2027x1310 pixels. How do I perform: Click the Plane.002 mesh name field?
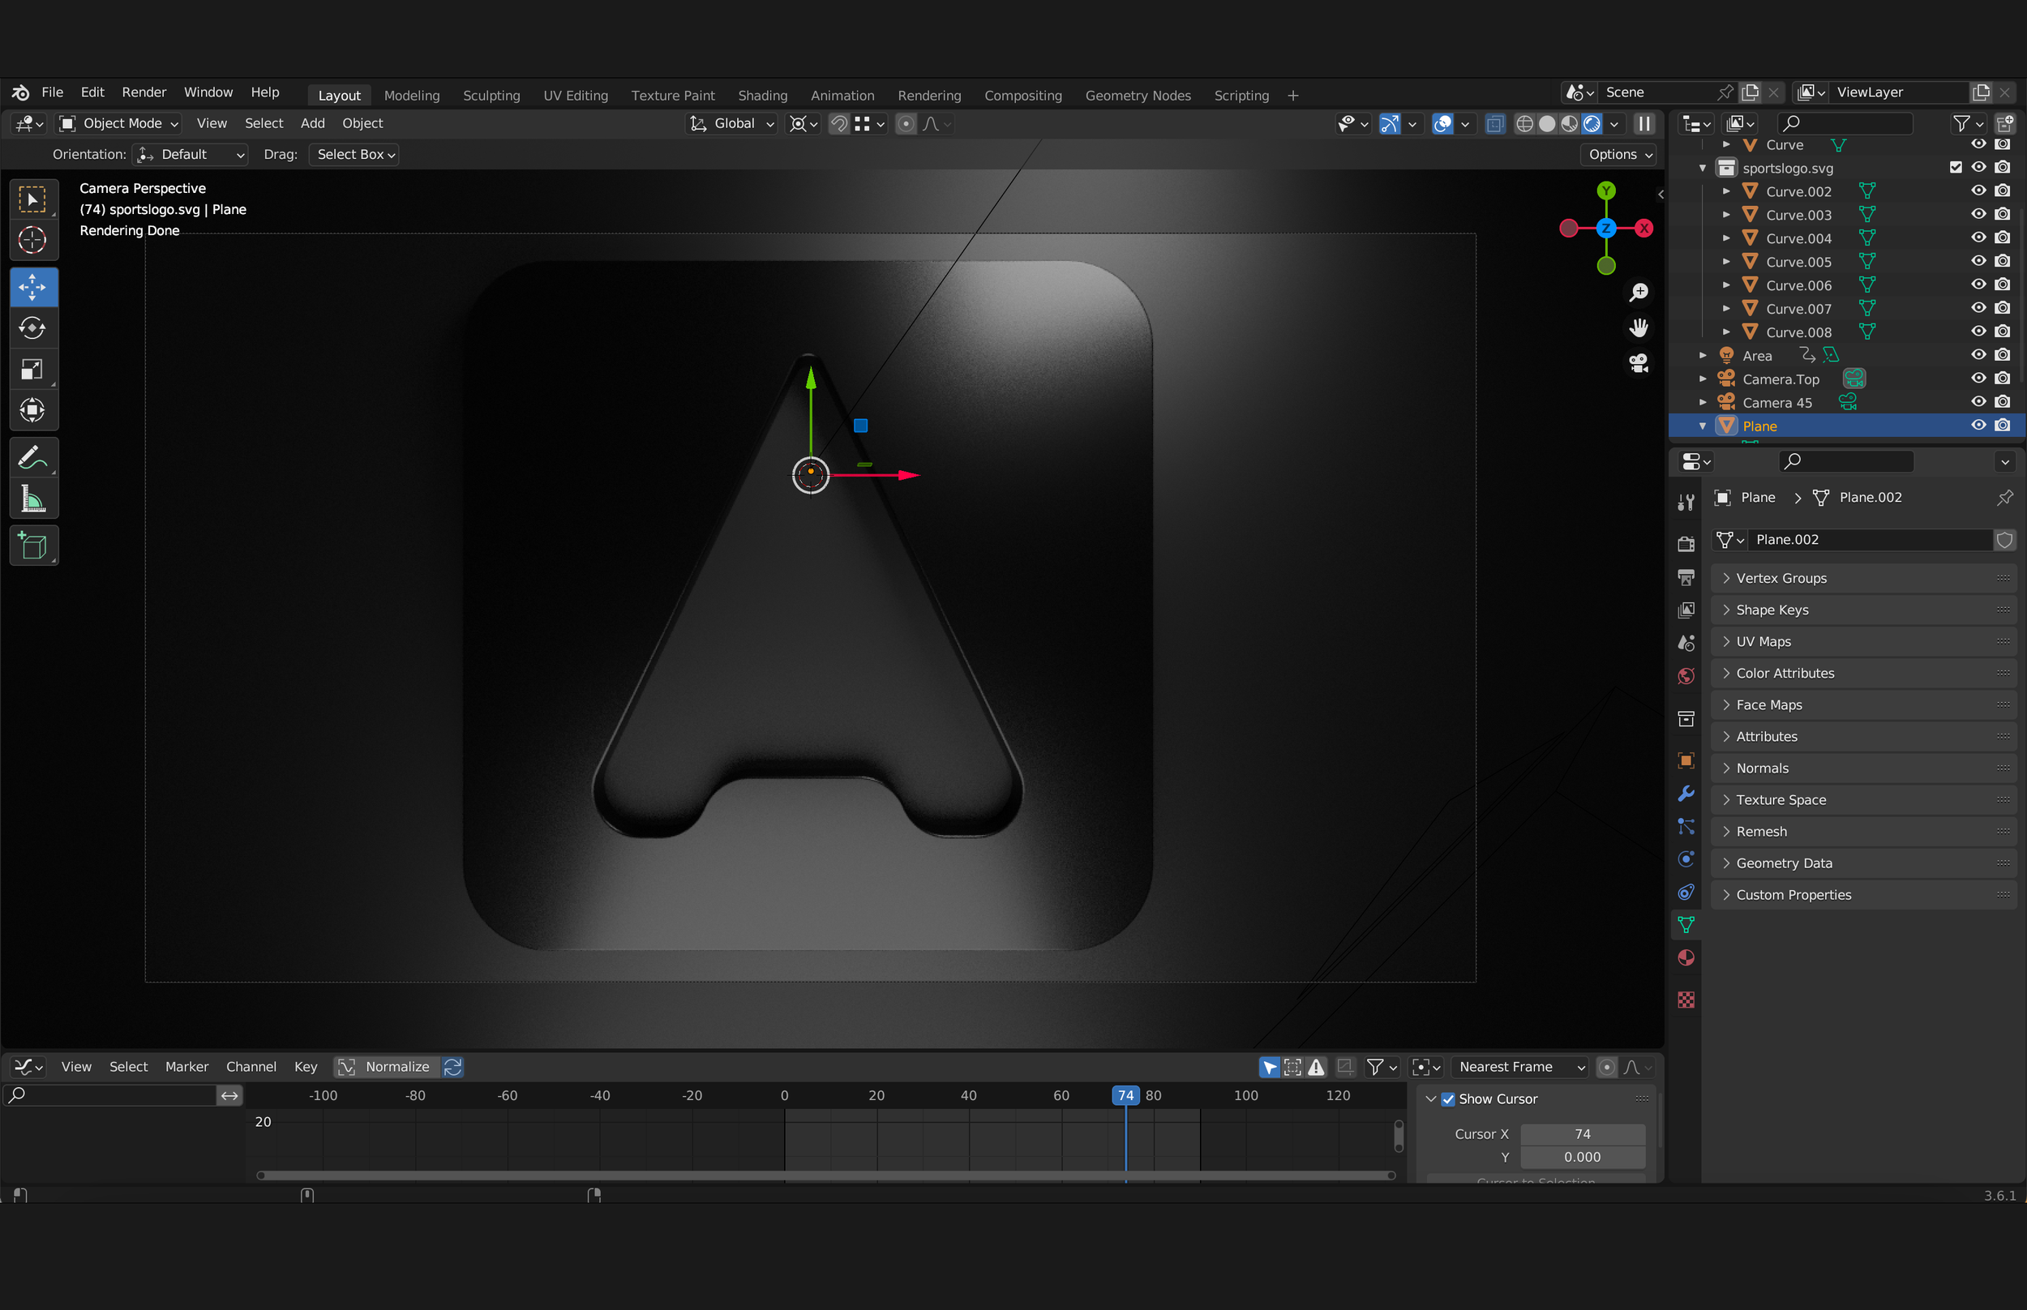tap(1871, 540)
